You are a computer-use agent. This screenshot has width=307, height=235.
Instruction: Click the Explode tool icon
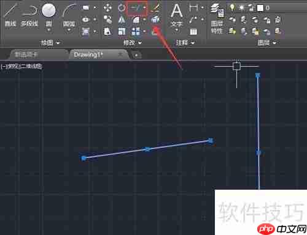point(155,20)
